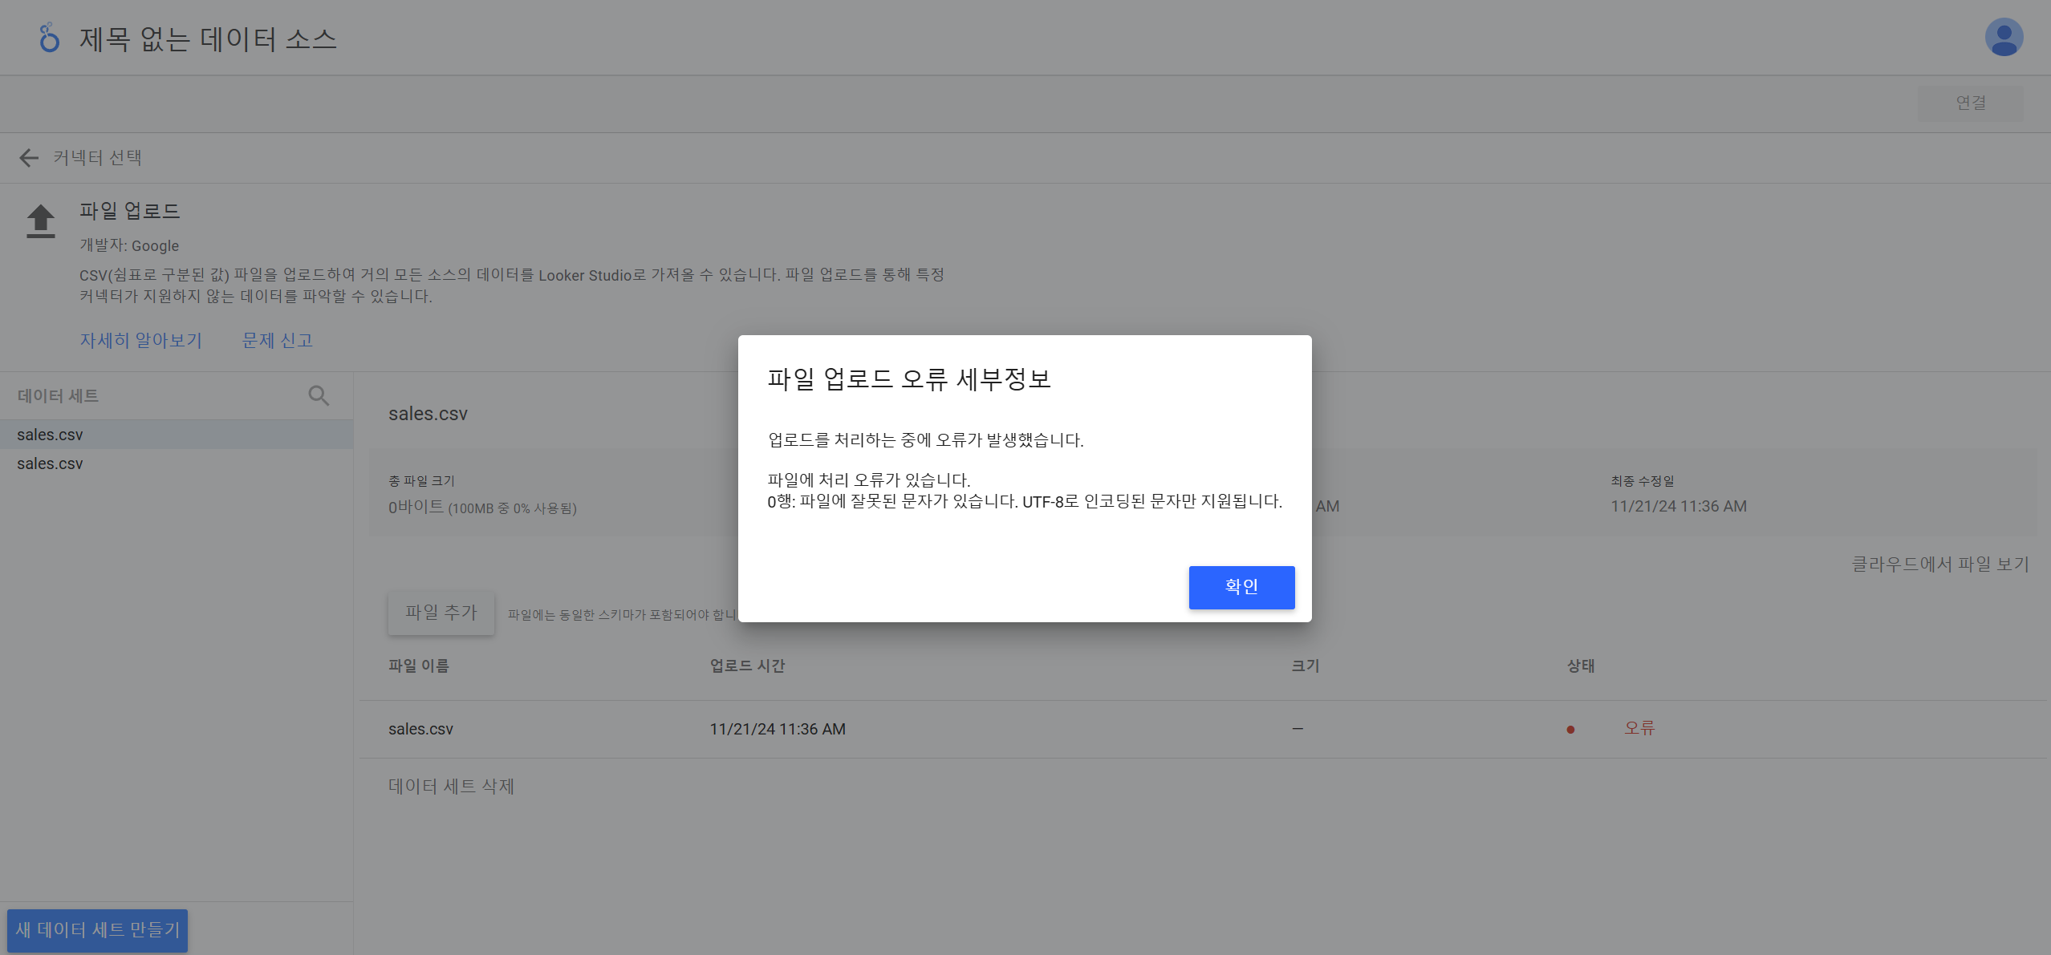
Task: Open the 자세히 알아보기 link
Action: (x=140, y=341)
